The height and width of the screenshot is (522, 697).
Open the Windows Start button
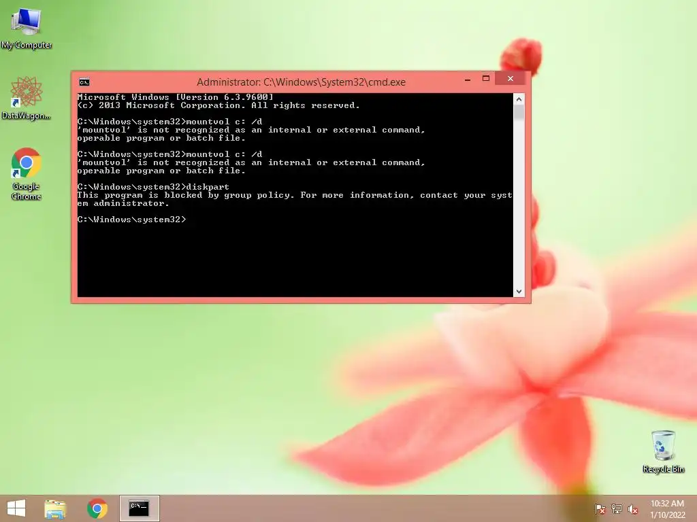[16, 508]
